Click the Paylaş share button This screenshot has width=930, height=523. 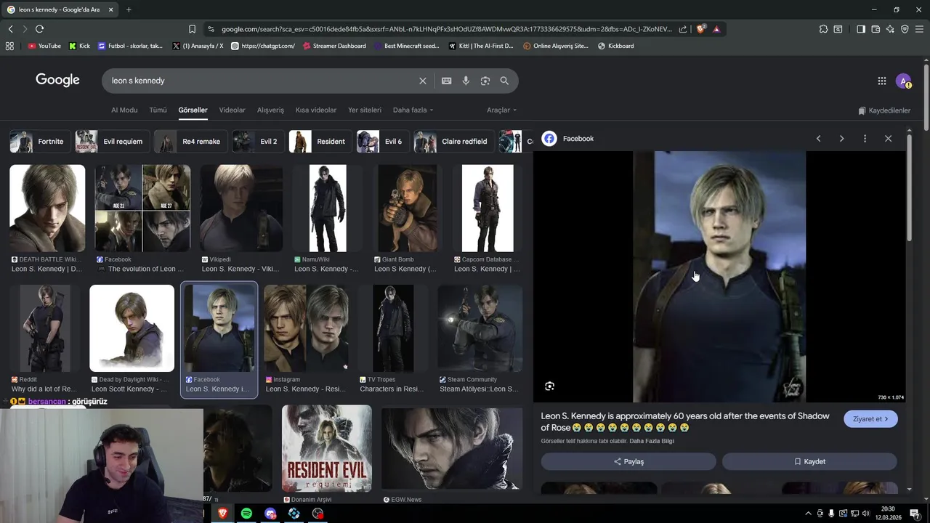pos(628,461)
